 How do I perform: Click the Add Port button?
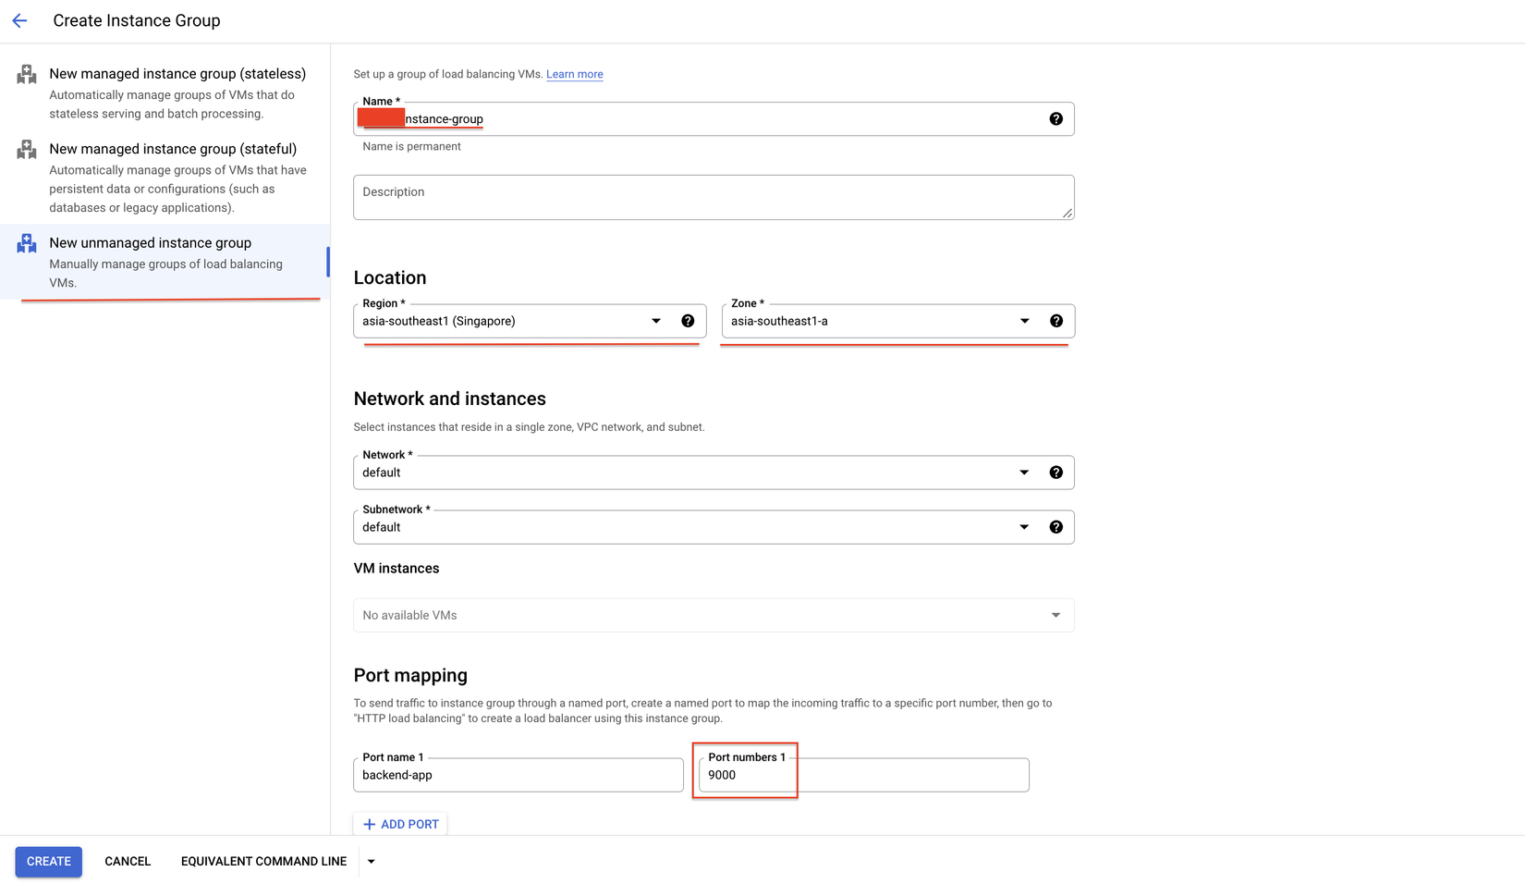point(401,824)
